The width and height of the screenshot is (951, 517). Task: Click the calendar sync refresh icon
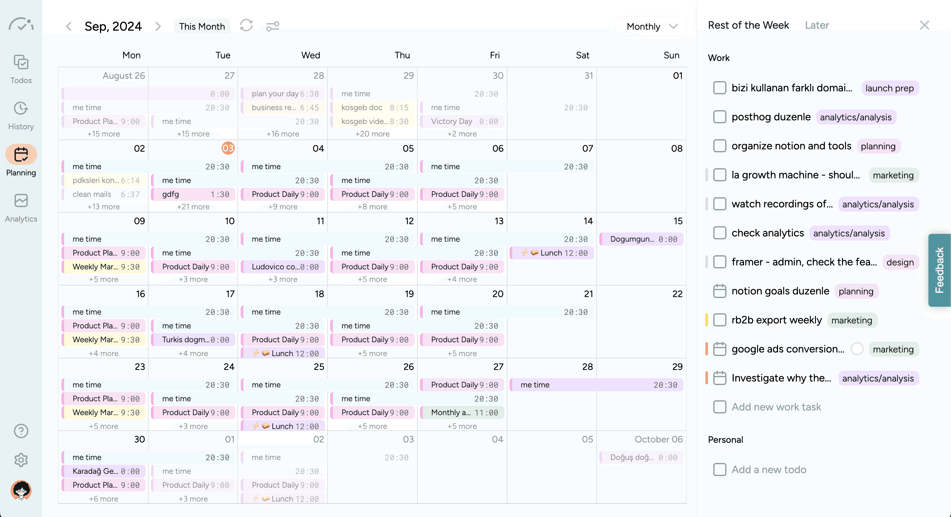pos(246,26)
